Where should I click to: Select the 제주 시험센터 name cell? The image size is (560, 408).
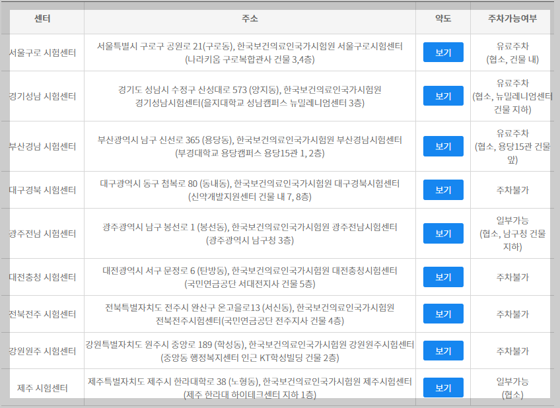coord(42,388)
